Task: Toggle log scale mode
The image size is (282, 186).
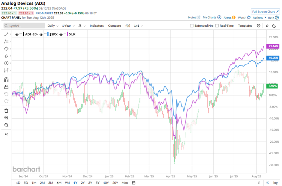Action: (x=275, y=183)
